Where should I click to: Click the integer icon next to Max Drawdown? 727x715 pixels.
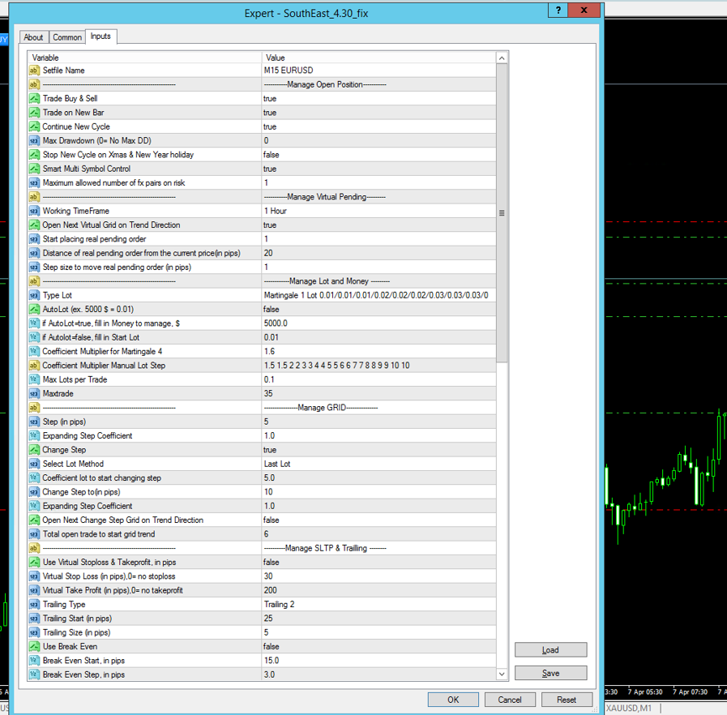click(x=34, y=141)
